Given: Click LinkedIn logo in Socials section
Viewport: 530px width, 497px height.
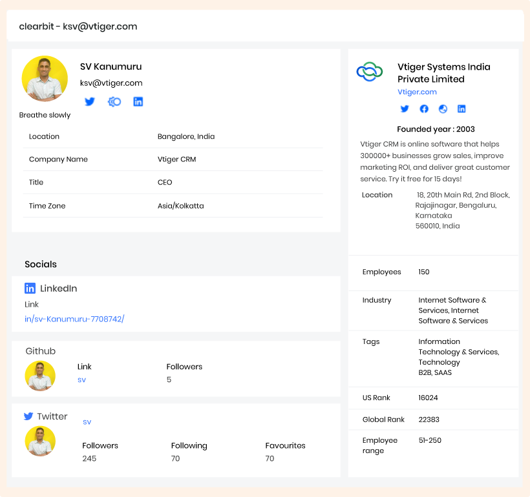Looking at the screenshot, I should pyautogui.click(x=30, y=289).
